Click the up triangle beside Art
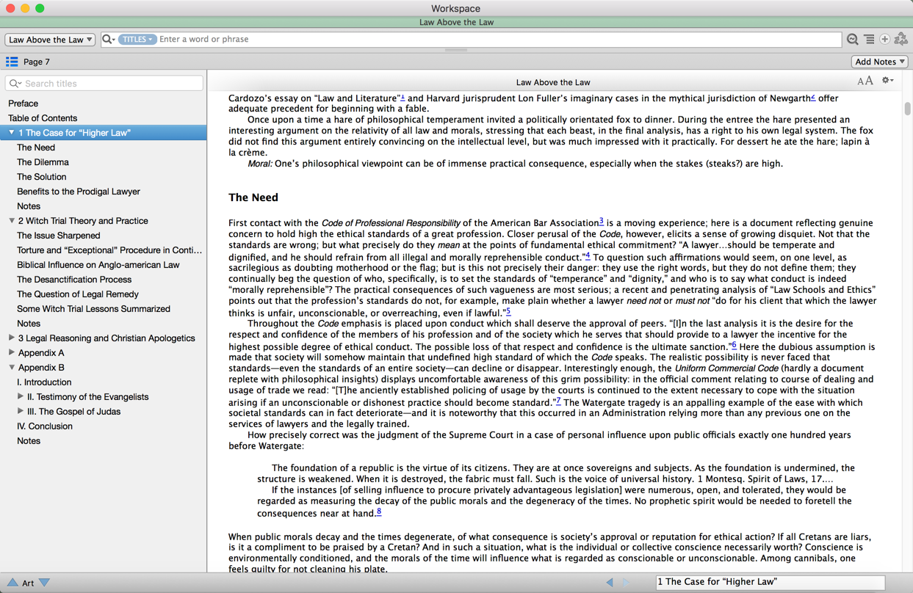The image size is (913, 593). click(x=12, y=583)
